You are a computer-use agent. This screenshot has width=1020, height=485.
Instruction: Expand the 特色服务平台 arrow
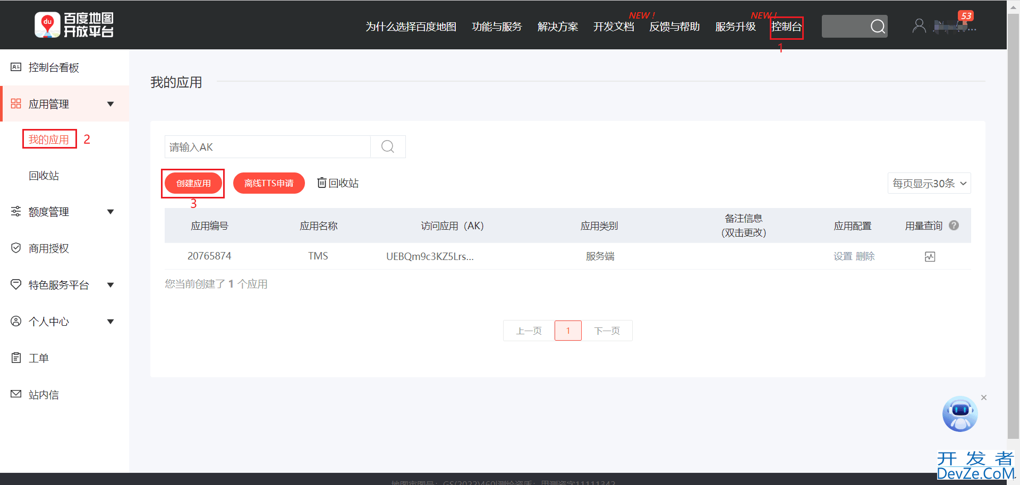110,285
